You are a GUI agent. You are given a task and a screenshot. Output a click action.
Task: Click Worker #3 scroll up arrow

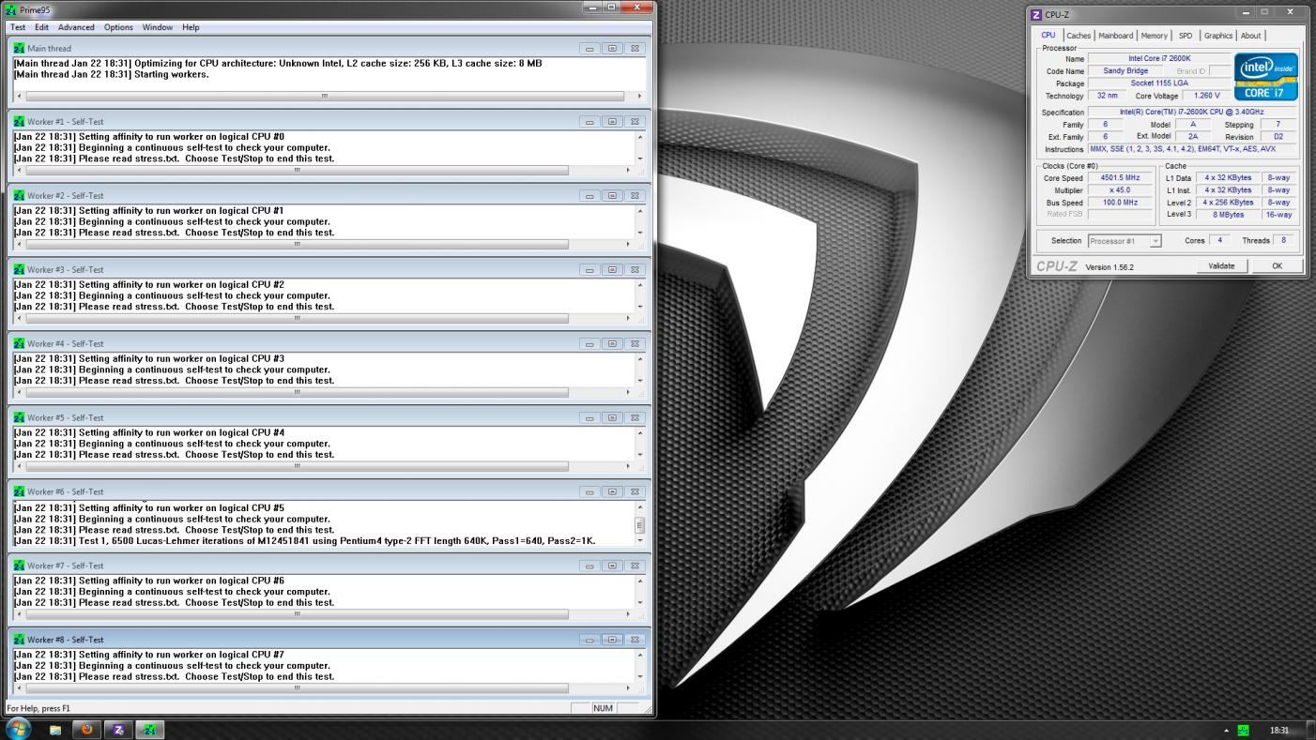click(x=640, y=285)
